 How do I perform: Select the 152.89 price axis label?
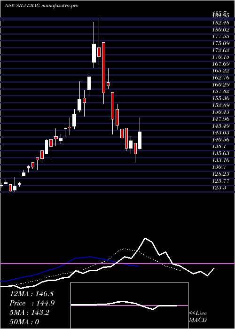pos(220,105)
